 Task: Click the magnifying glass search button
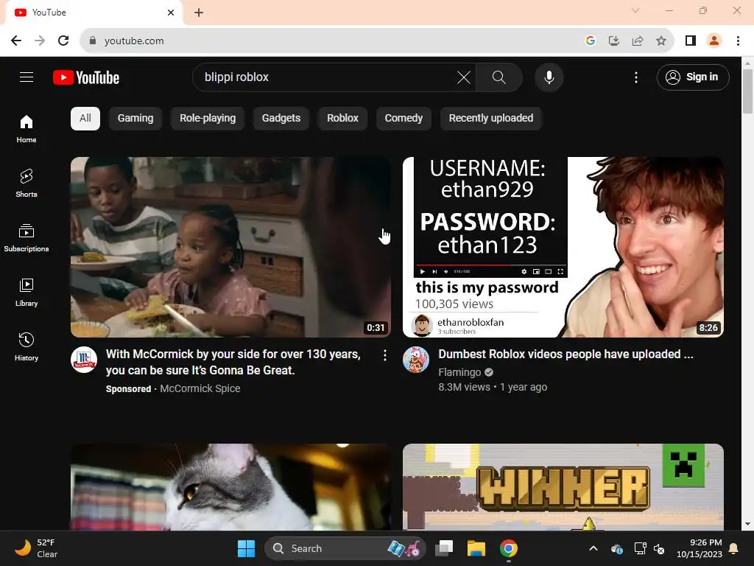498,77
